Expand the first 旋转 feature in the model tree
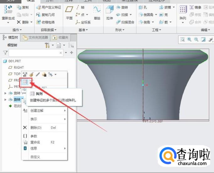Viewport: 214px width, 173px height. coord(5,93)
